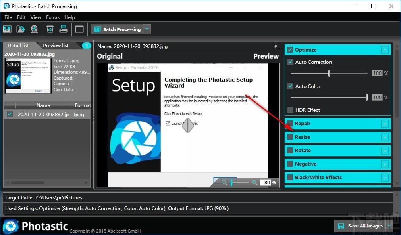
Task: Click the Format: Jpeg detail text
Action: coord(66,61)
